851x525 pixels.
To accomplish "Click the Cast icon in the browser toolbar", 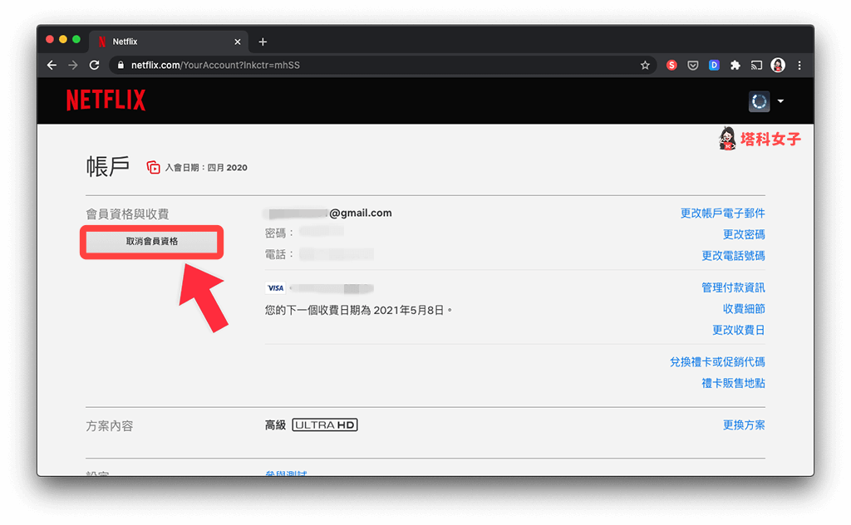I will (x=756, y=65).
